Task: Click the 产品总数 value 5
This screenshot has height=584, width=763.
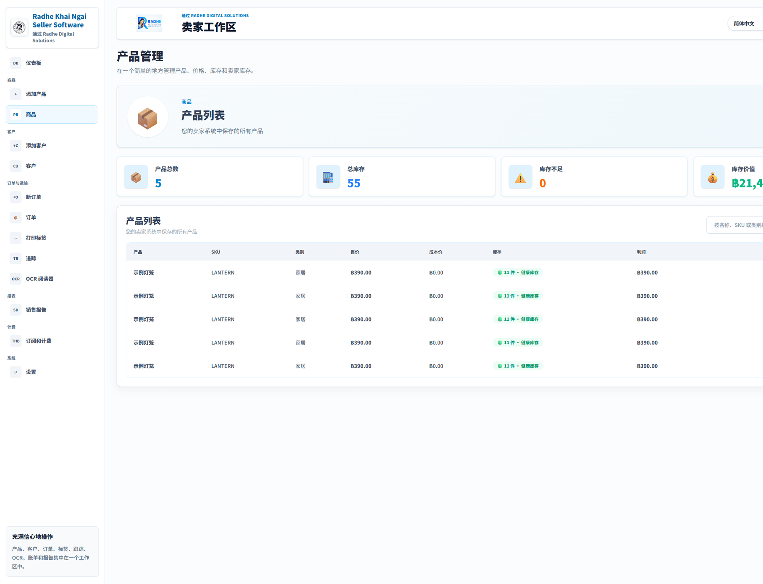Action: 158,183
